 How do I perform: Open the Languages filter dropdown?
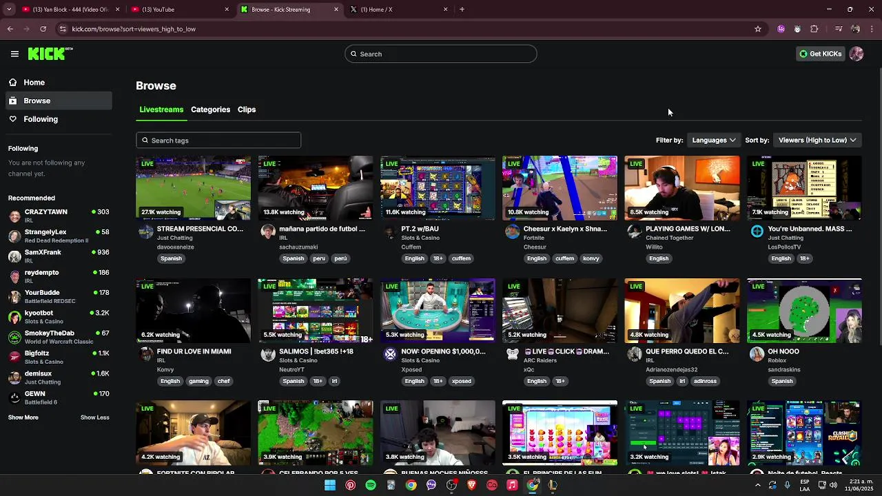tap(714, 140)
